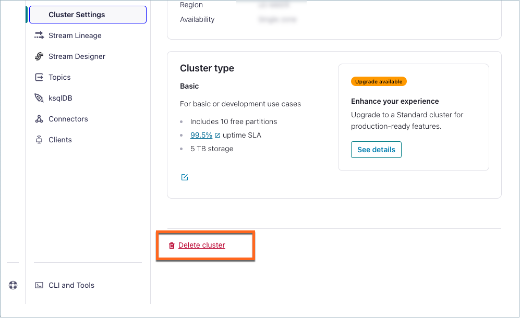Click the edit pencil icon under cluster details
Viewport: 520px width, 318px height.
point(184,177)
